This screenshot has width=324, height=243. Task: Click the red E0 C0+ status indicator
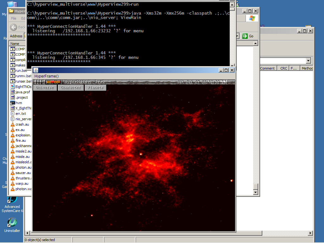[x=53, y=82]
